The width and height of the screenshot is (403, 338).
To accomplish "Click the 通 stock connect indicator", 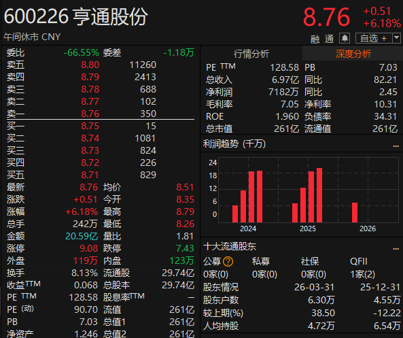I will (x=329, y=39).
